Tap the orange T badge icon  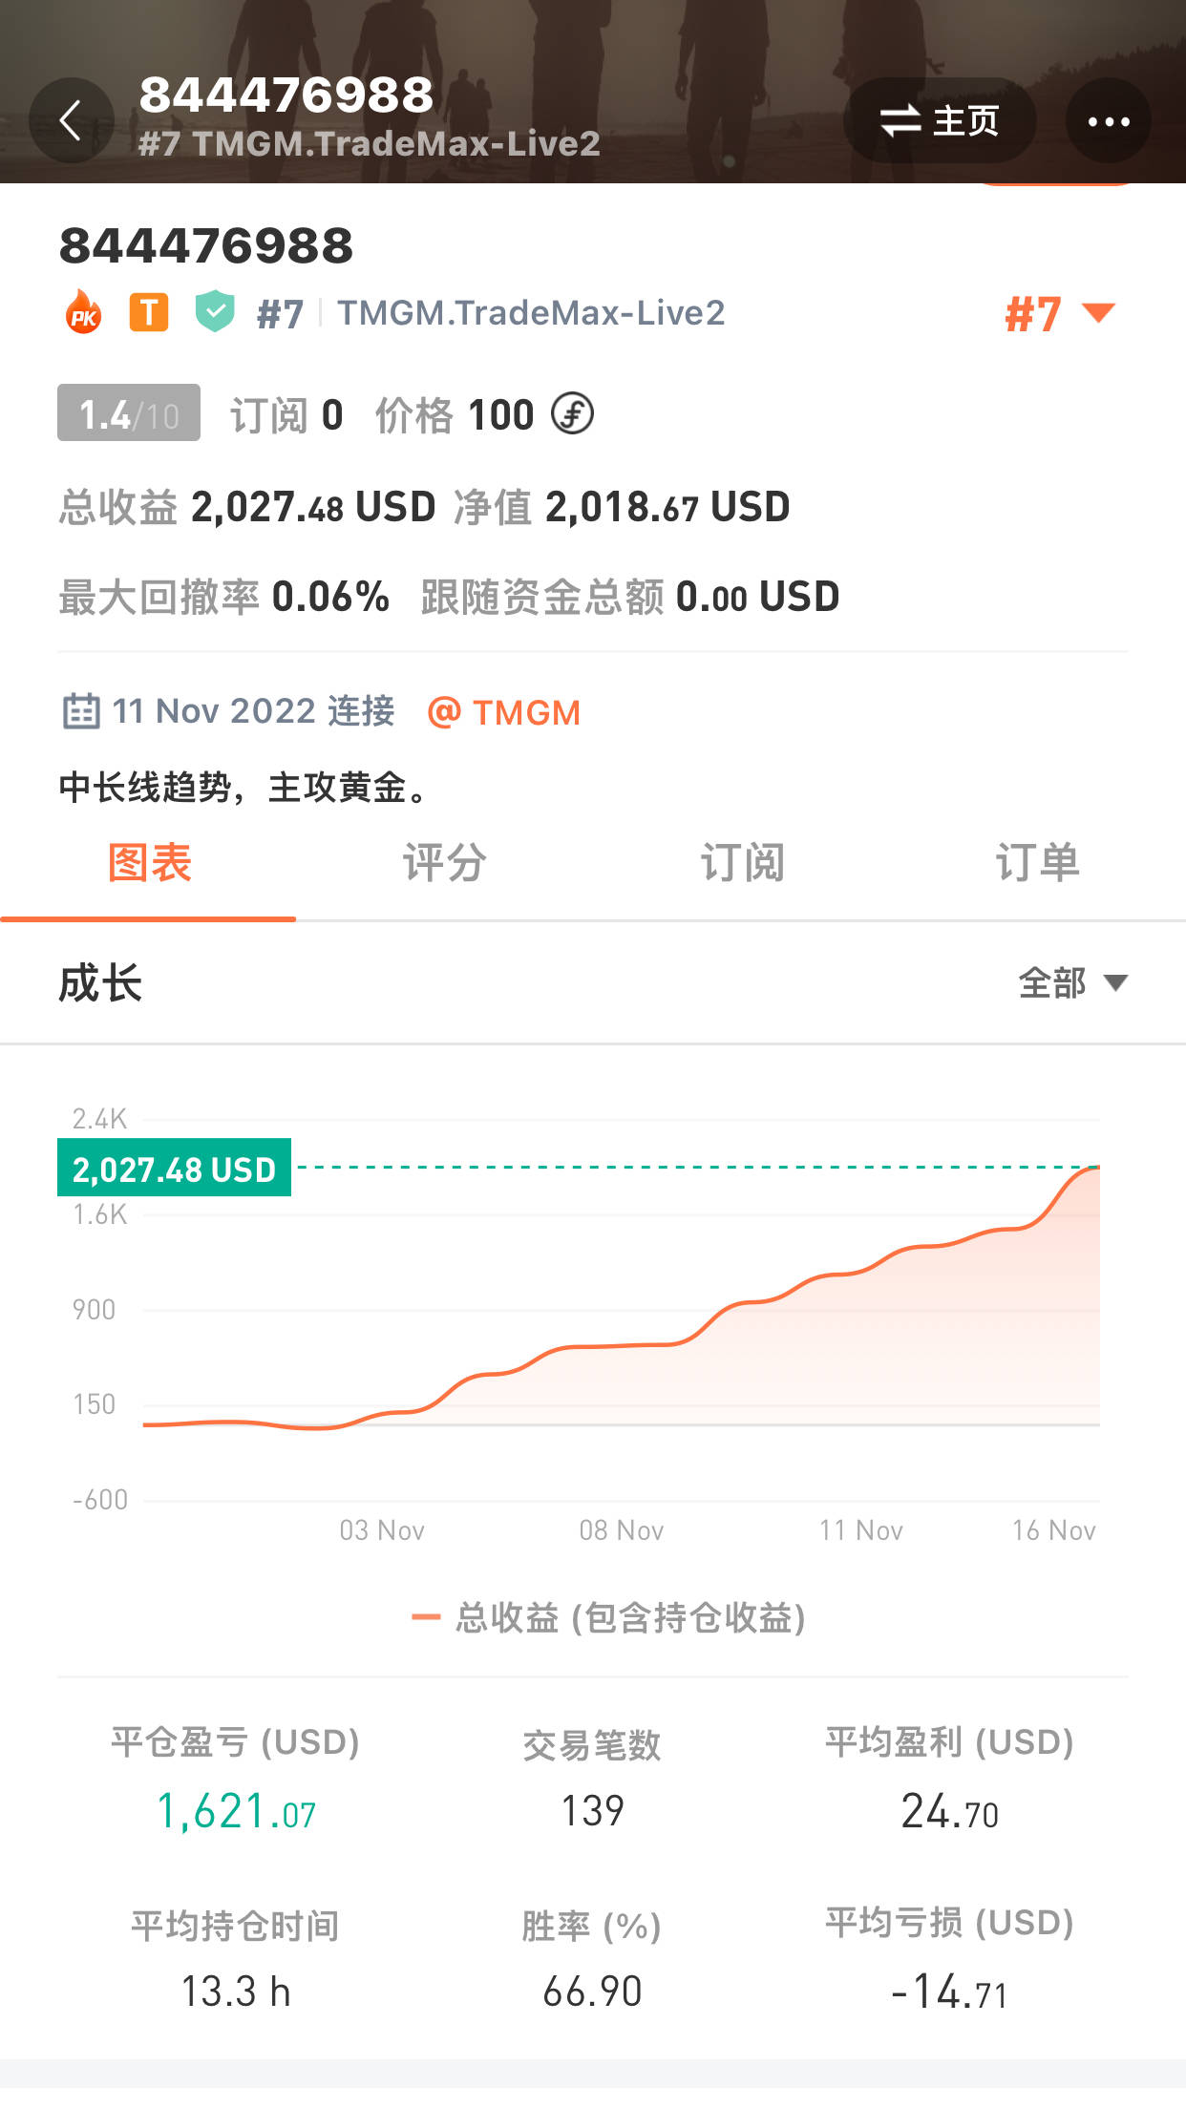click(149, 312)
